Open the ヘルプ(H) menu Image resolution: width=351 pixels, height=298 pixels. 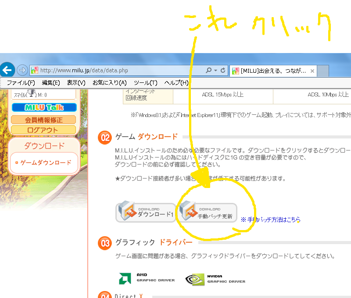176,83
